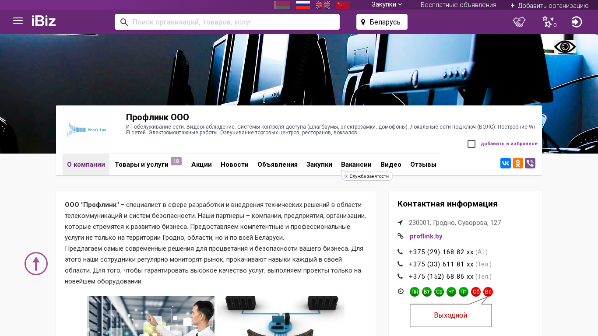This screenshot has width=598, height=336.
Task: Switch site language to Belarusian flag
Action: 282,5
